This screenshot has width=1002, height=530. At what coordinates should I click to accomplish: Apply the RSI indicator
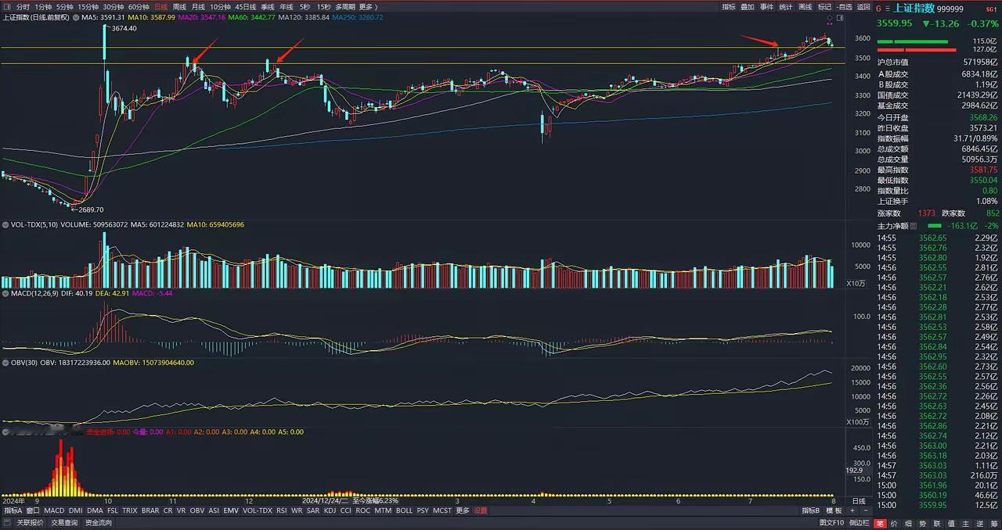point(282,510)
